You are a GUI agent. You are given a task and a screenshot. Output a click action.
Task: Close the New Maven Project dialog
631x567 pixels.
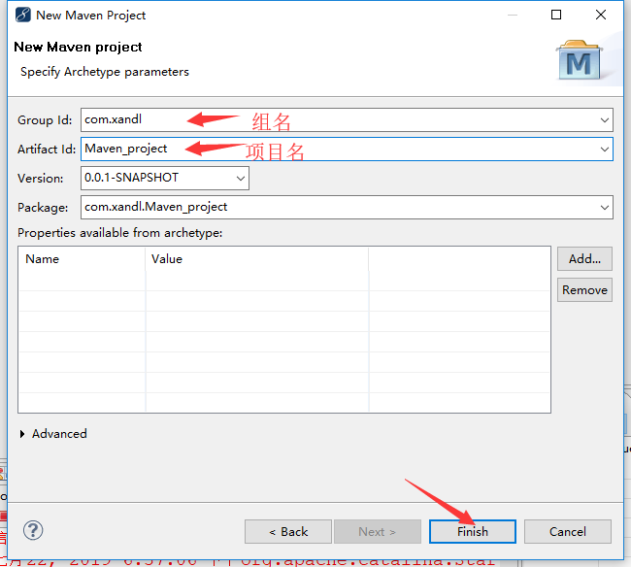coord(600,15)
